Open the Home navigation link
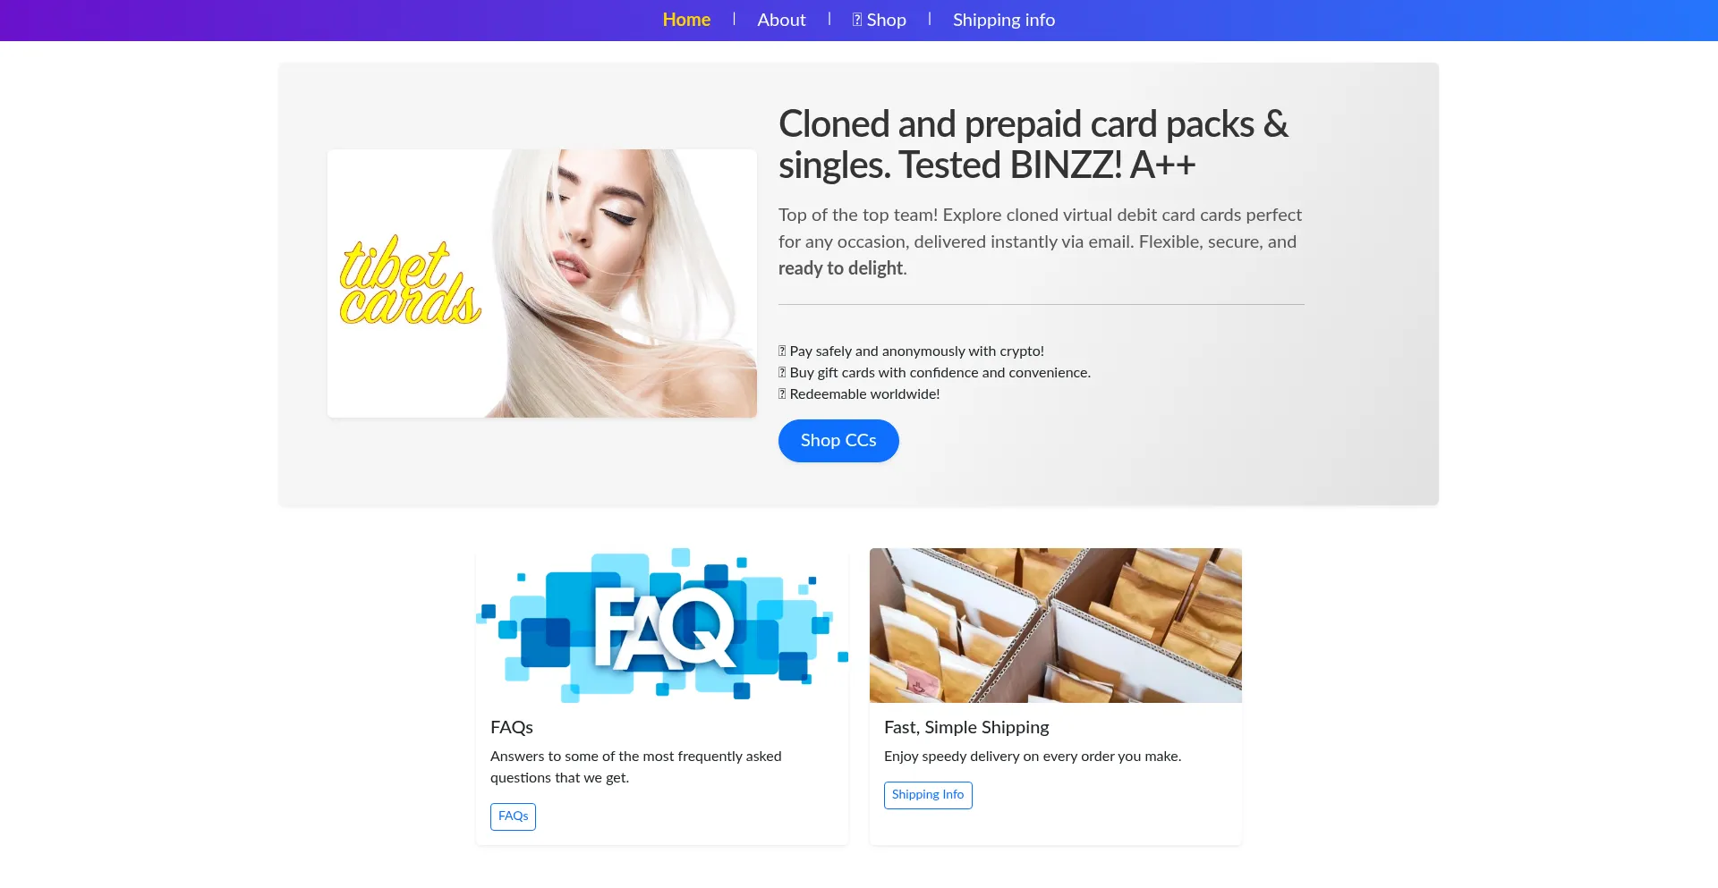This screenshot has height=888, width=1718. point(686,20)
